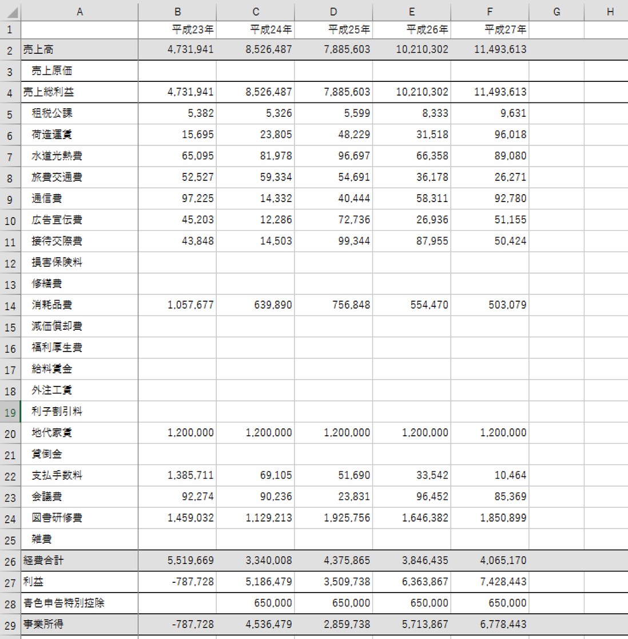Click the empty 売上原価 cell under 平成24年

click(256, 71)
